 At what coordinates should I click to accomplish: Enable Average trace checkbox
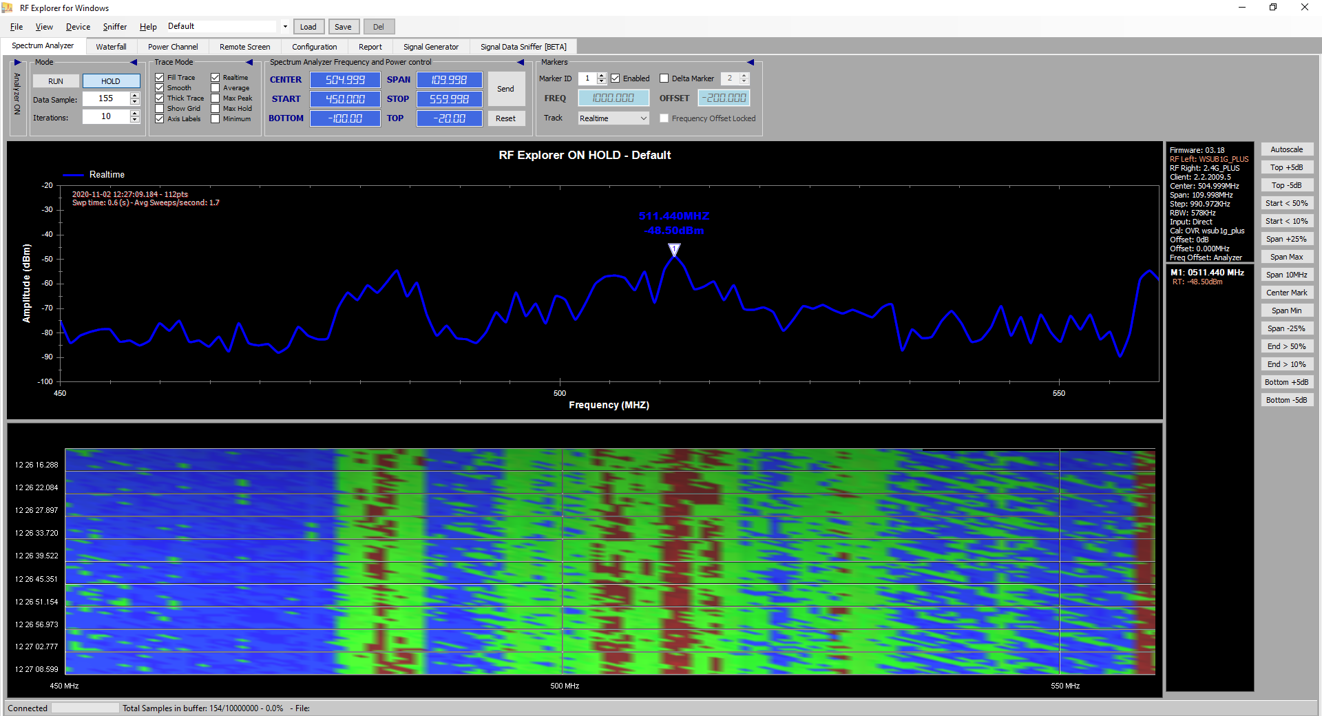point(216,88)
